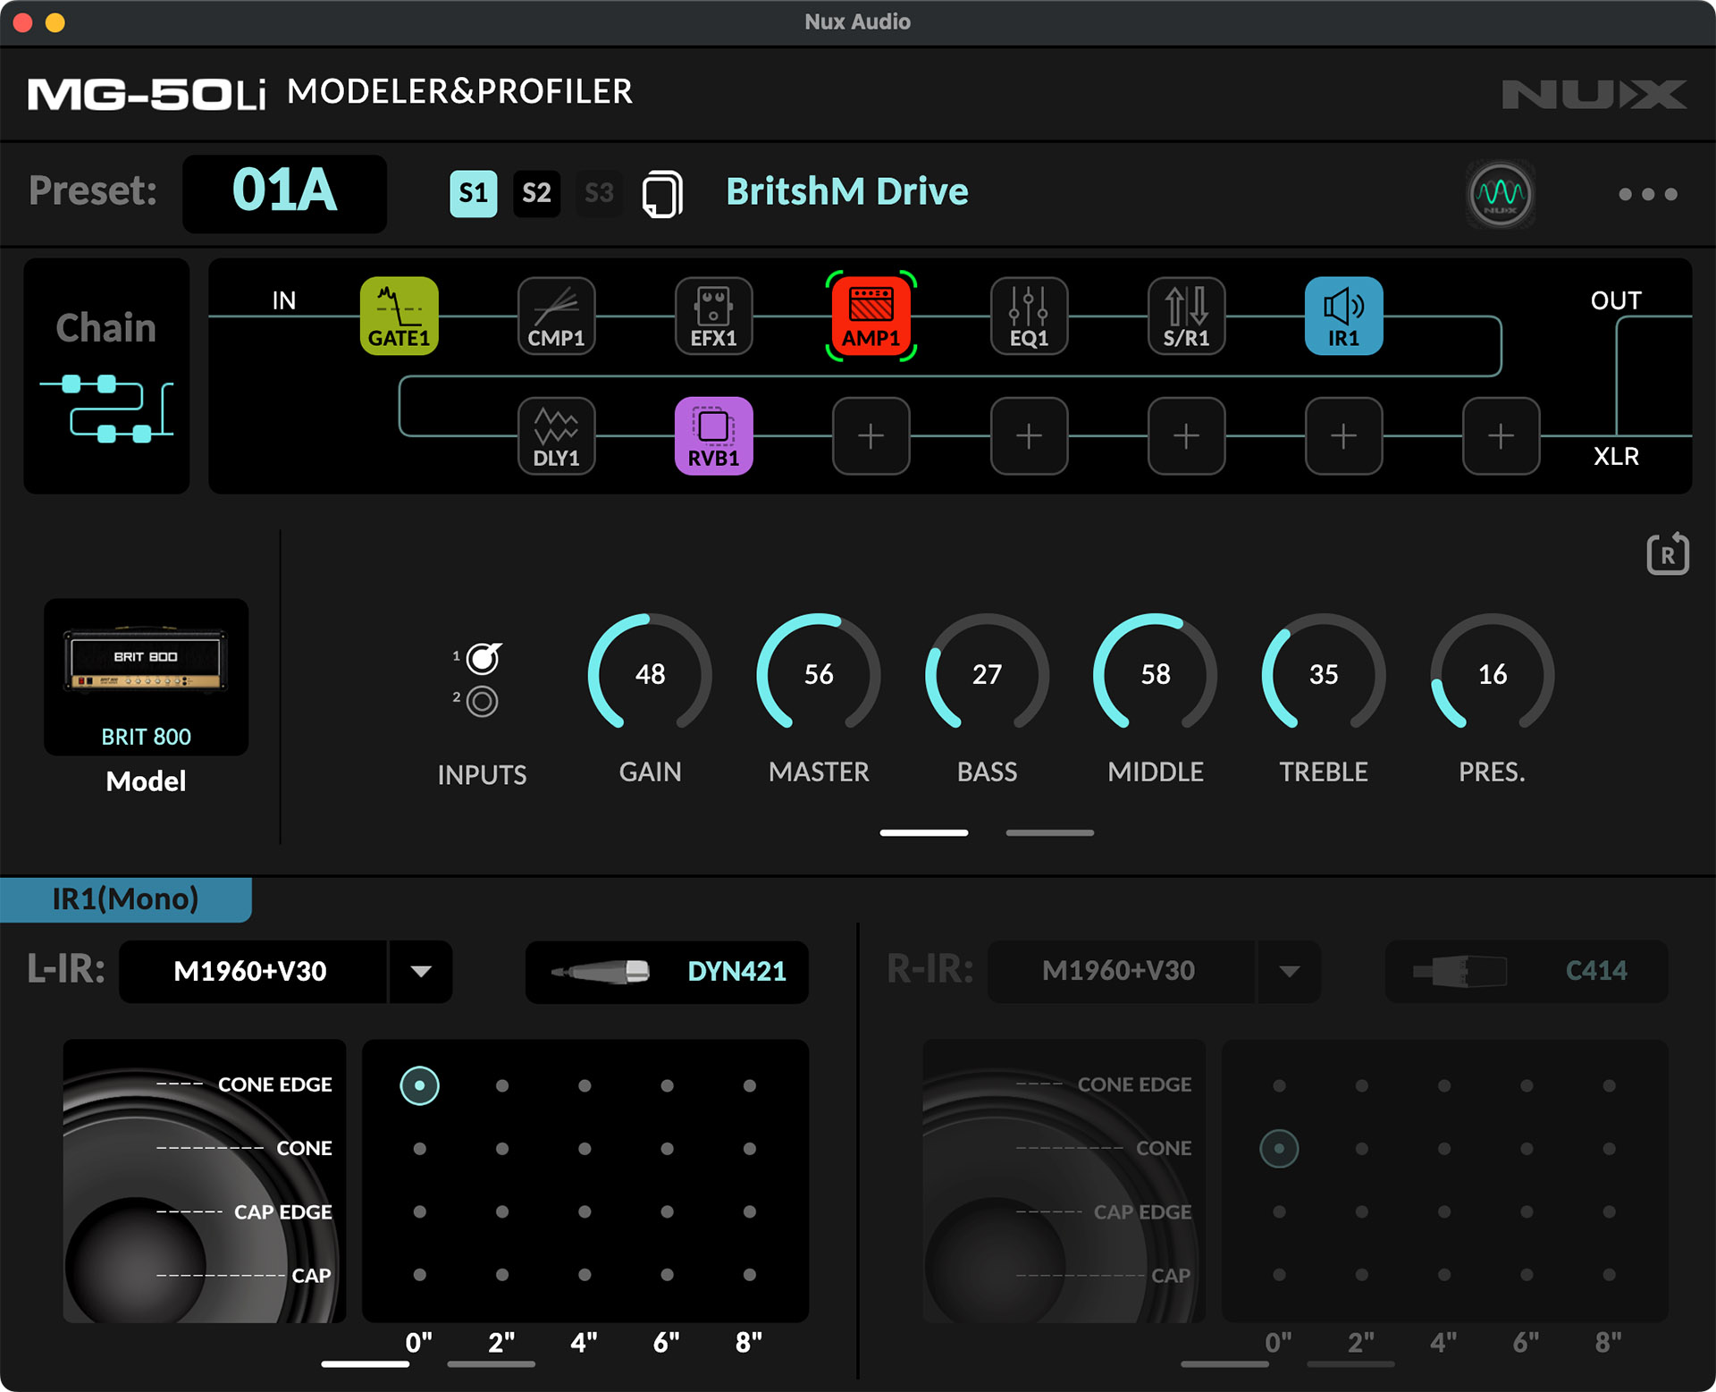Screen dimensions: 1716x1392
Task: Open the 01A preset selector
Action: tap(284, 193)
